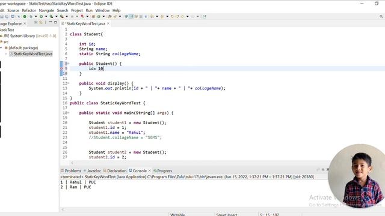Open the Help menu
Screen dimensions: 385x216
point(116,10)
